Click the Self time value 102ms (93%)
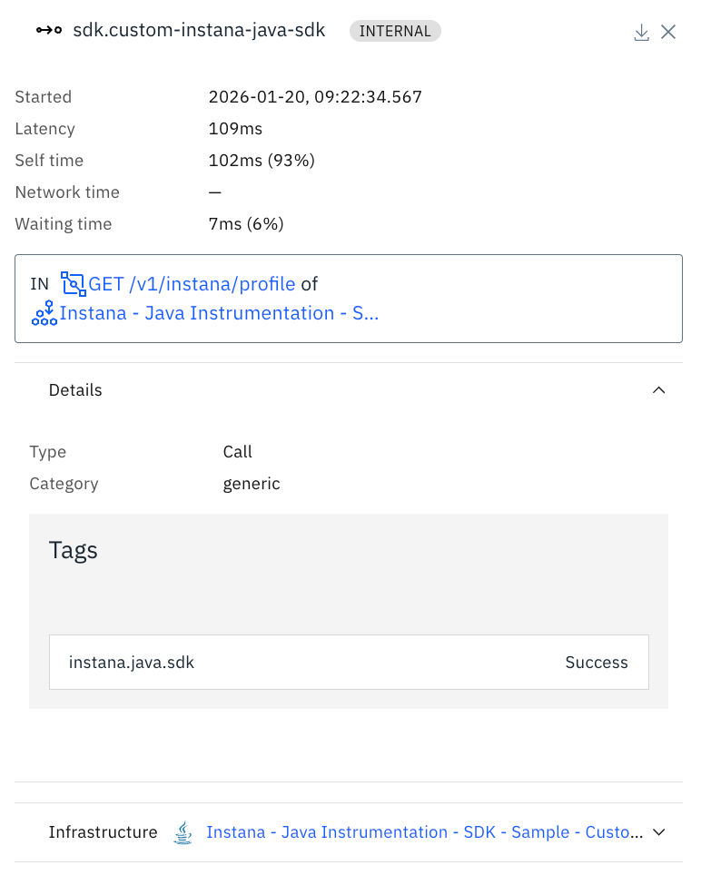701x875 pixels. (262, 161)
